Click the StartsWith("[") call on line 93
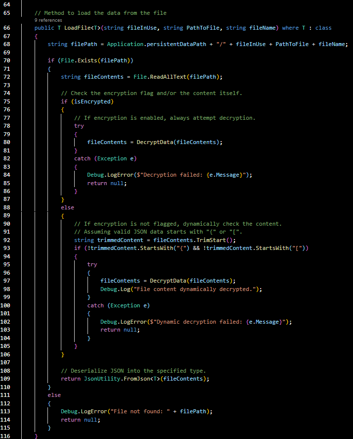353x439 pixels. (280, 248)
